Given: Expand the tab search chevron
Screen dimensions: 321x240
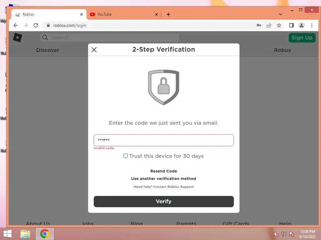Looking at the screenshot, I should click(281, 14).
